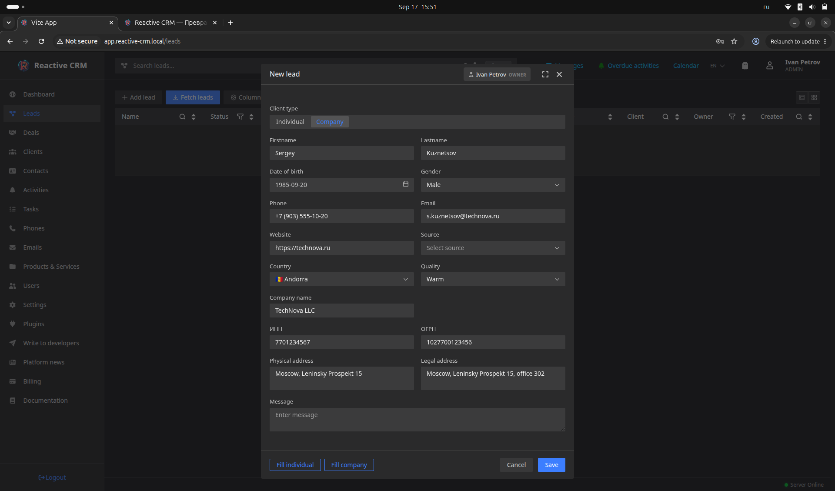This screenshot has height=491, width=835.
Task: Click the search icon in Client column
Action: pyautogui.click(x=665, y=117)
